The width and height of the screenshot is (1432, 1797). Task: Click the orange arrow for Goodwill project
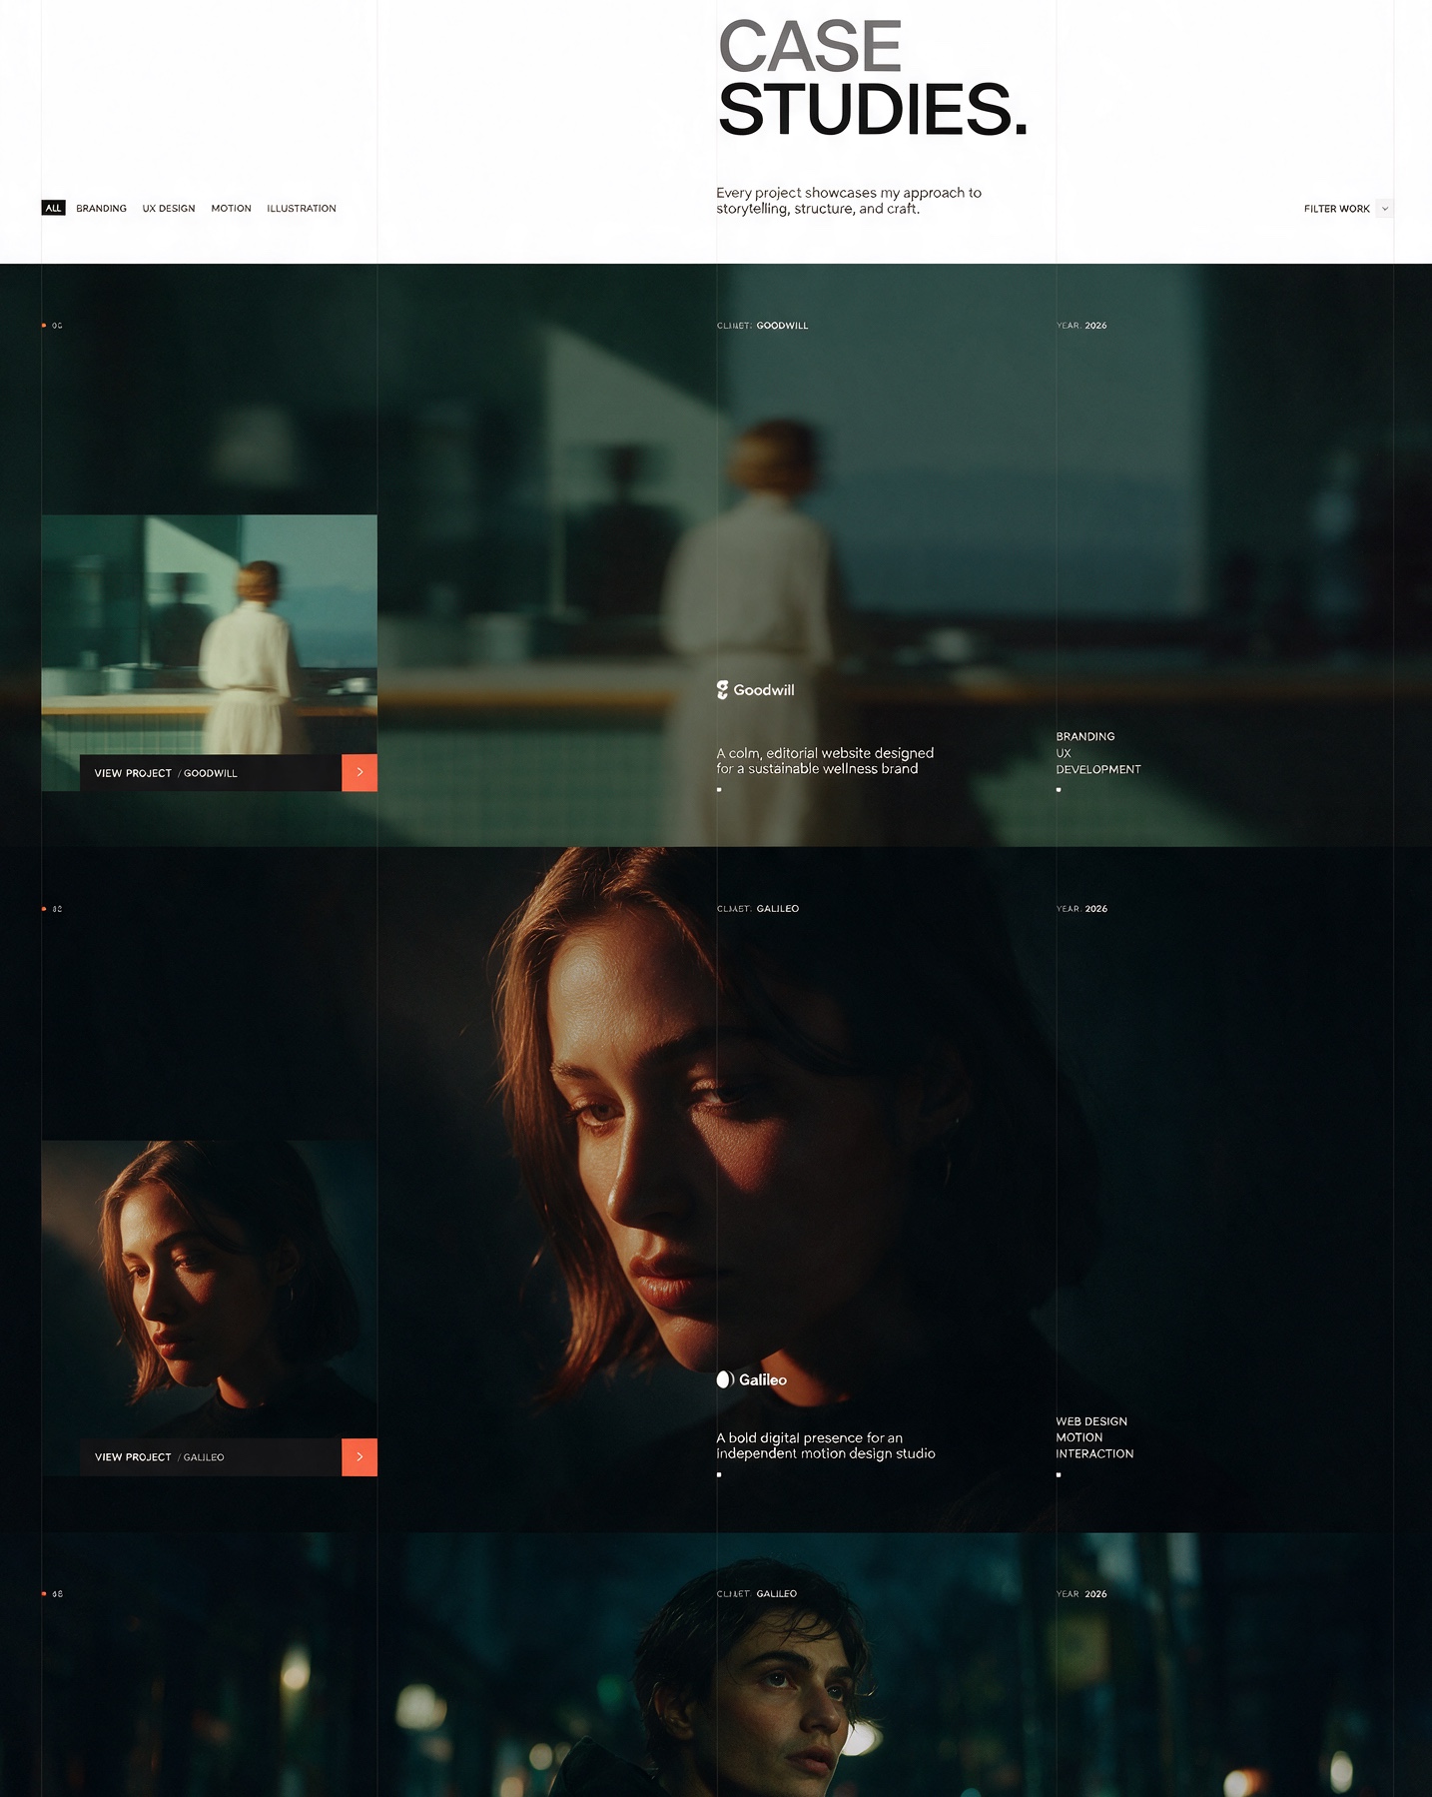tap(359, 773)
